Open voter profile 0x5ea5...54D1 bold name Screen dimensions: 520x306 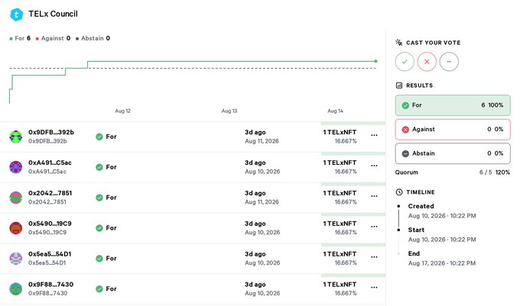tap(50, 254)
